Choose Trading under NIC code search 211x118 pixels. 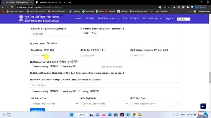click(79, 91)
